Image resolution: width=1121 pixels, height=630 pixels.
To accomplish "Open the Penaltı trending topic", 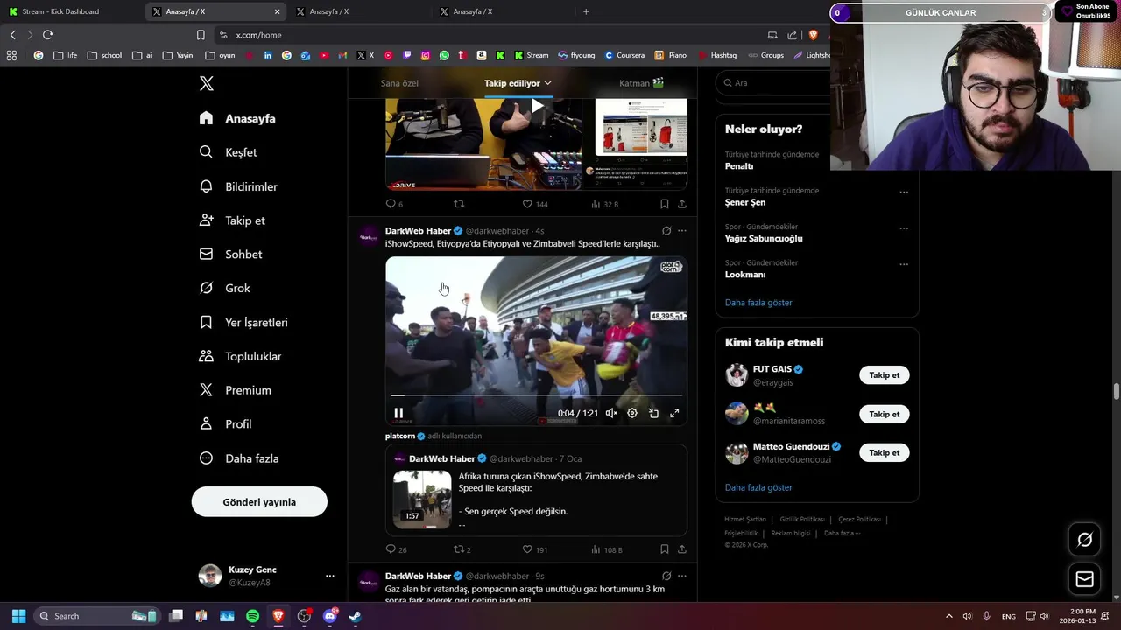I will tap(739, 166).
